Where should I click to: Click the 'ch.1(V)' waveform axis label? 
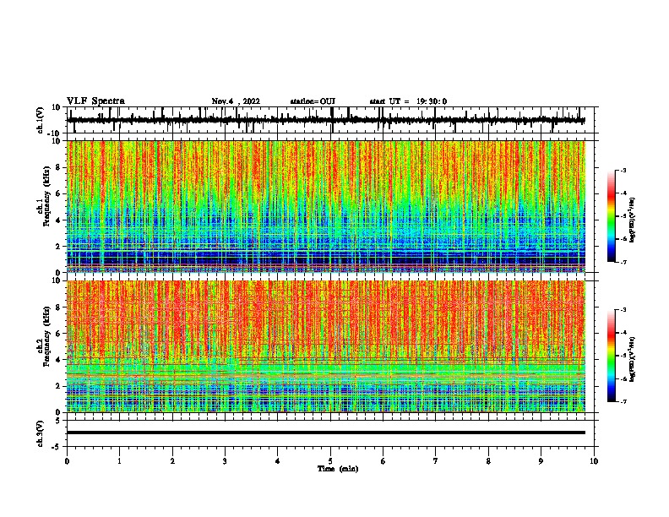pyautogui.click(x=40, y=120)
